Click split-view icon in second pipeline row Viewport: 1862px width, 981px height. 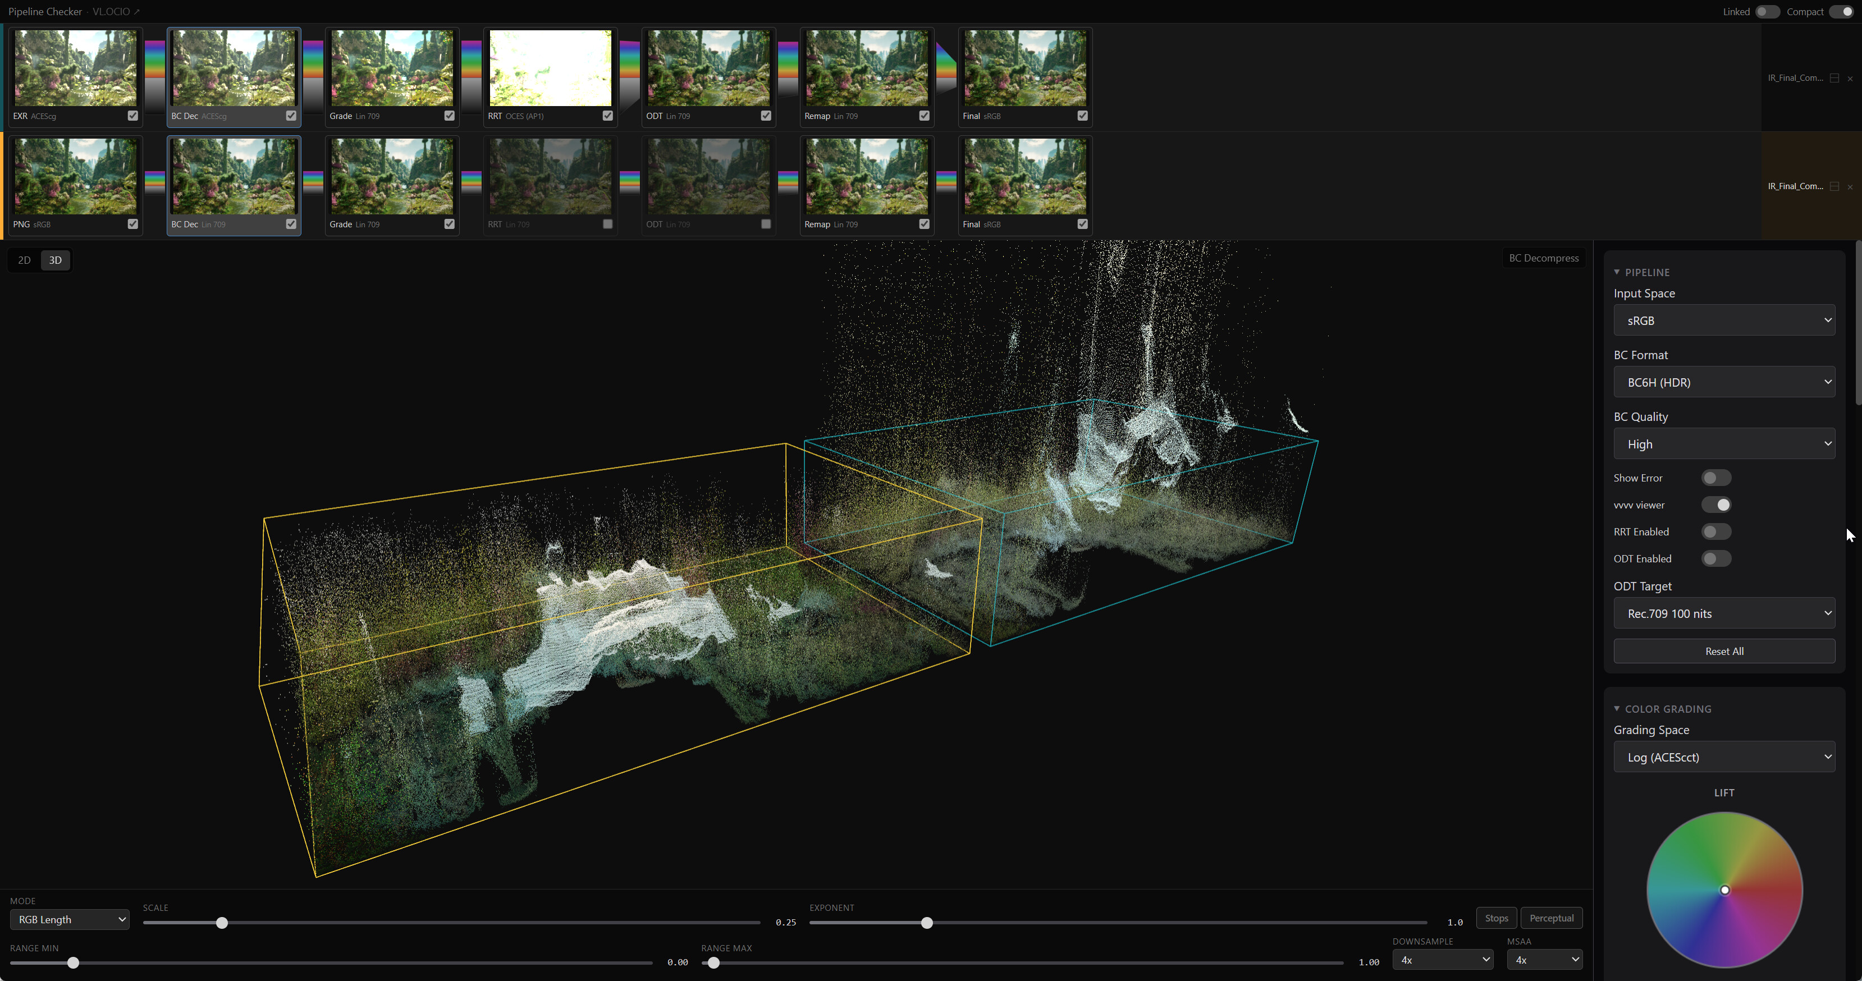coord(1834,186)
